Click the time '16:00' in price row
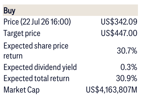 (x=59, y=22)
